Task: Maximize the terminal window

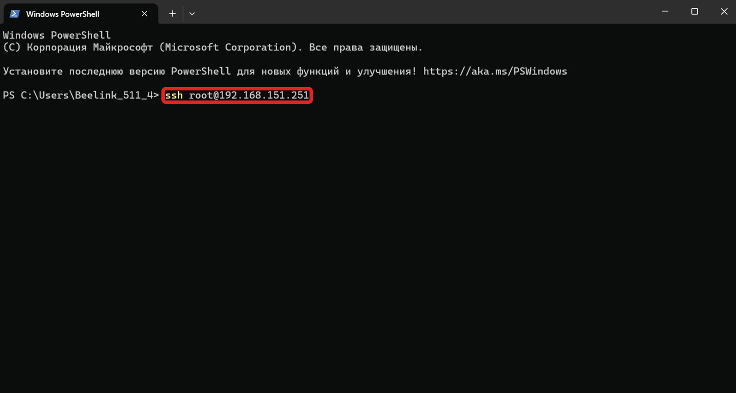Action: point(694,12)
